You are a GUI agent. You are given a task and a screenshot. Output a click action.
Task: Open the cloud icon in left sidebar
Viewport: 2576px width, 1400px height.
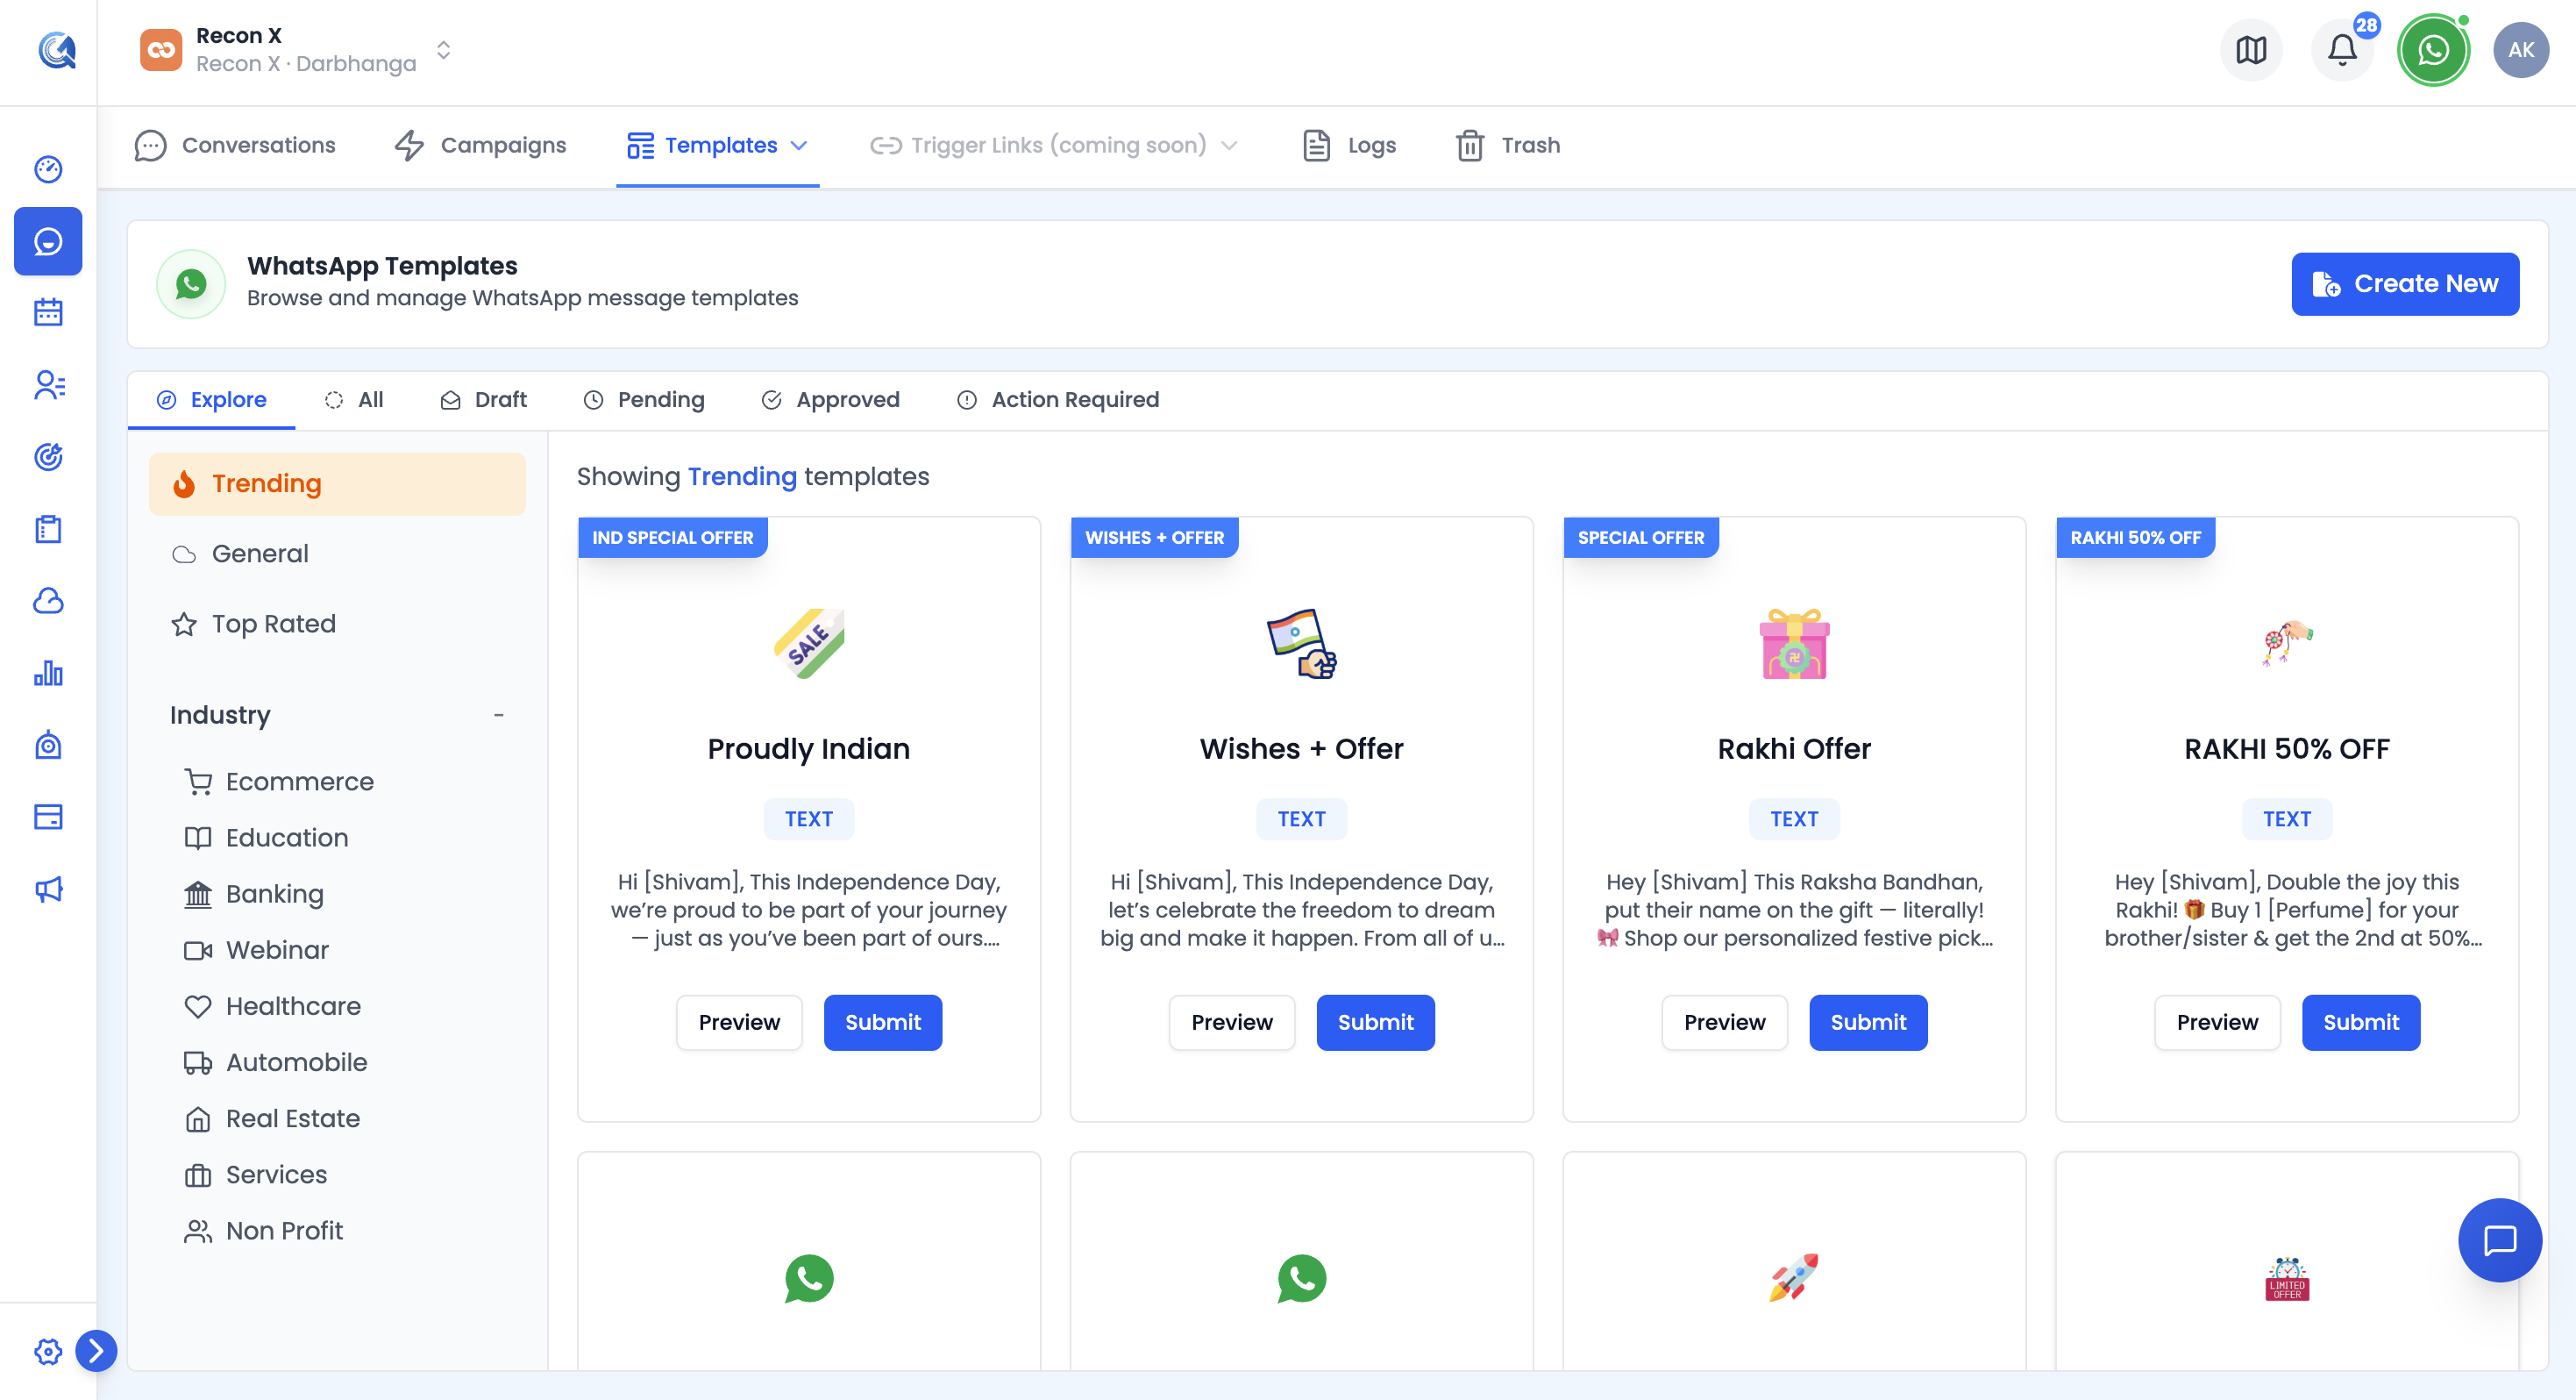(48, 600)
